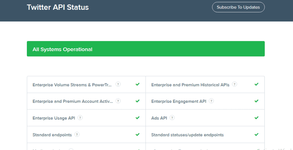This screenshot has height=150, width=293.
Task: Select the Enterprise and Premium Historical APIs label
Action: [190, 85]
